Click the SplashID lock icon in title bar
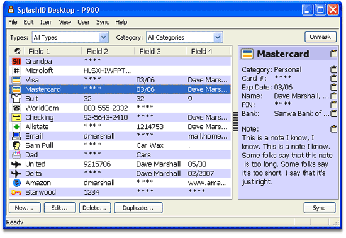 [x=11, y=9]
